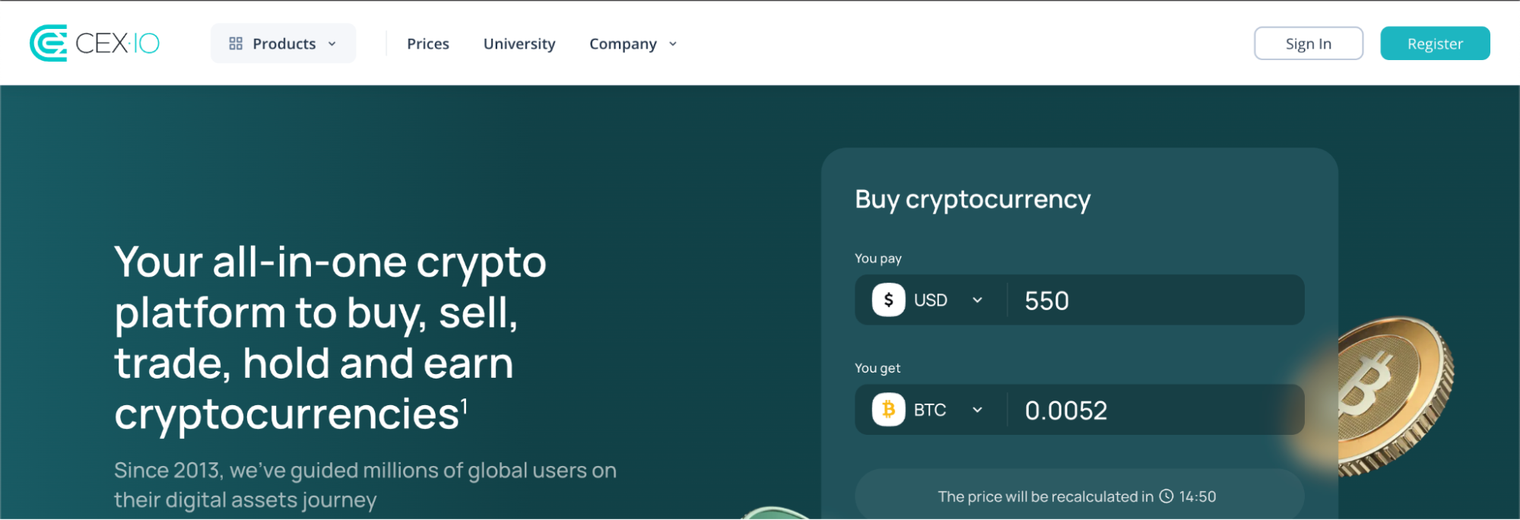
Task: Click the Sign In button
Action: point(1308,43)
